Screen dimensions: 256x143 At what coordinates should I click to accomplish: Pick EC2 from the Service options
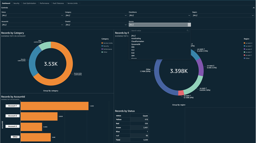point(133,50)
